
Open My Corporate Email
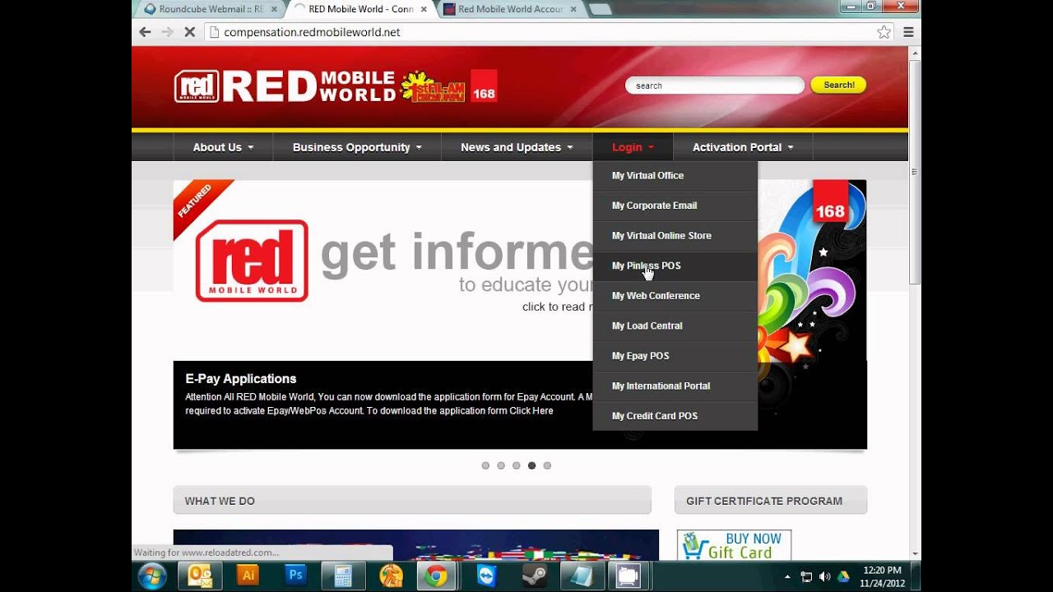[x=675, y=206]
